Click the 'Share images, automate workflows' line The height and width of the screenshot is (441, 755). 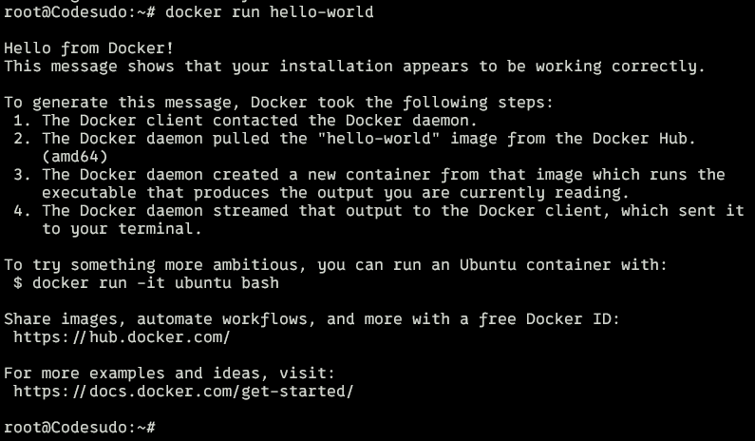pyautogui.click(x=311, y=319)
